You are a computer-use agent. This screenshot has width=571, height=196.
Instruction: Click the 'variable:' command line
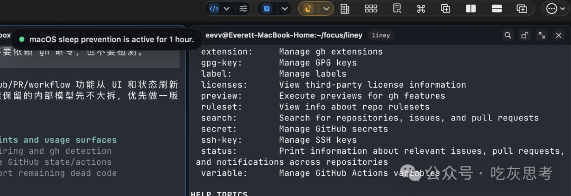pyautogui.click(x=320, y=173)
